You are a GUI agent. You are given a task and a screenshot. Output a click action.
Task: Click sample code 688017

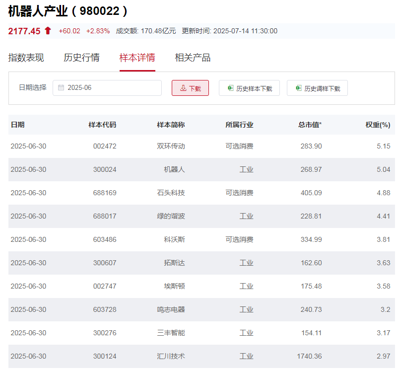click(x=105, y=216)
